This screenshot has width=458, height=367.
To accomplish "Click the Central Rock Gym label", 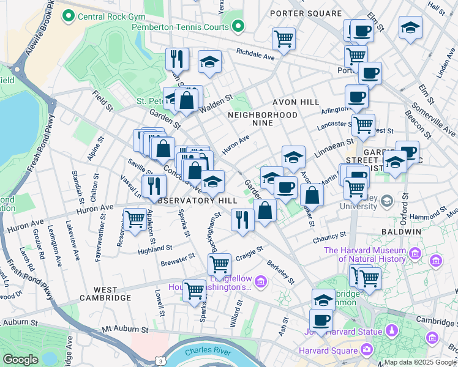I will point(111,17).
